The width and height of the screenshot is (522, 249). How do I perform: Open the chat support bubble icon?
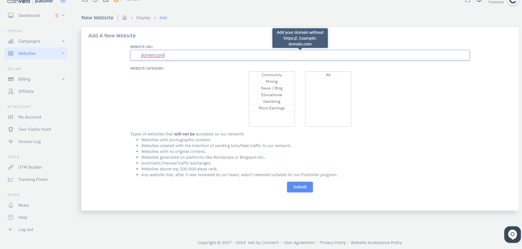click(513, 235)
